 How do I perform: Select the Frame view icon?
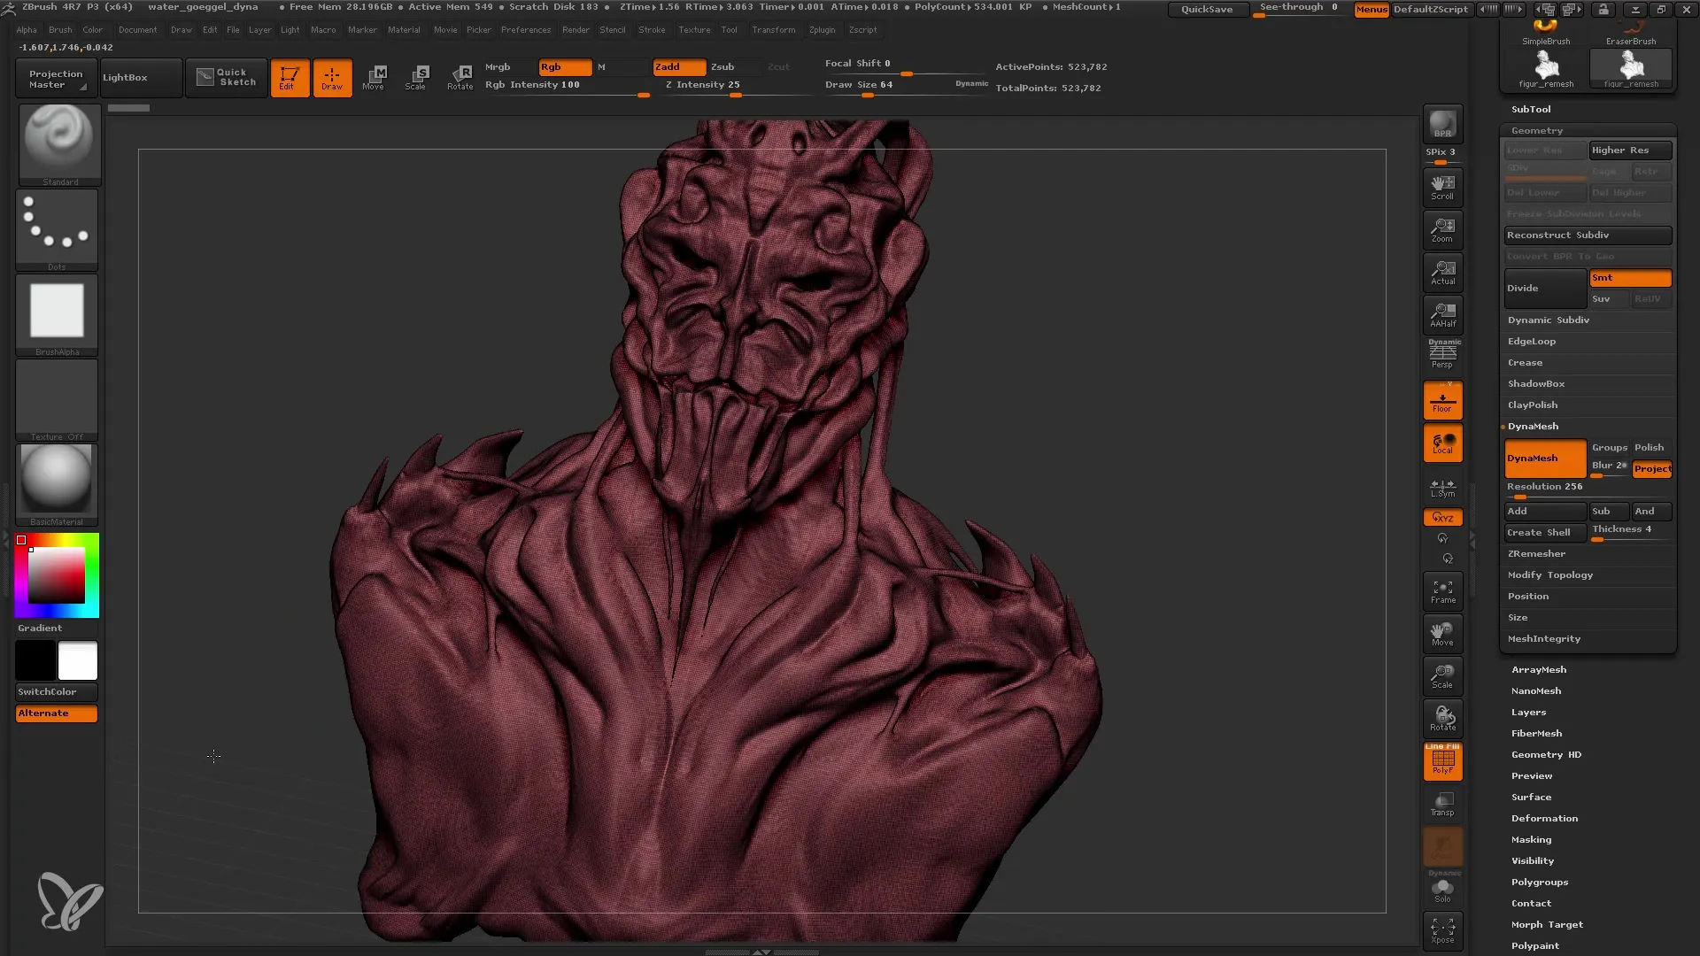click(1444, 590)
